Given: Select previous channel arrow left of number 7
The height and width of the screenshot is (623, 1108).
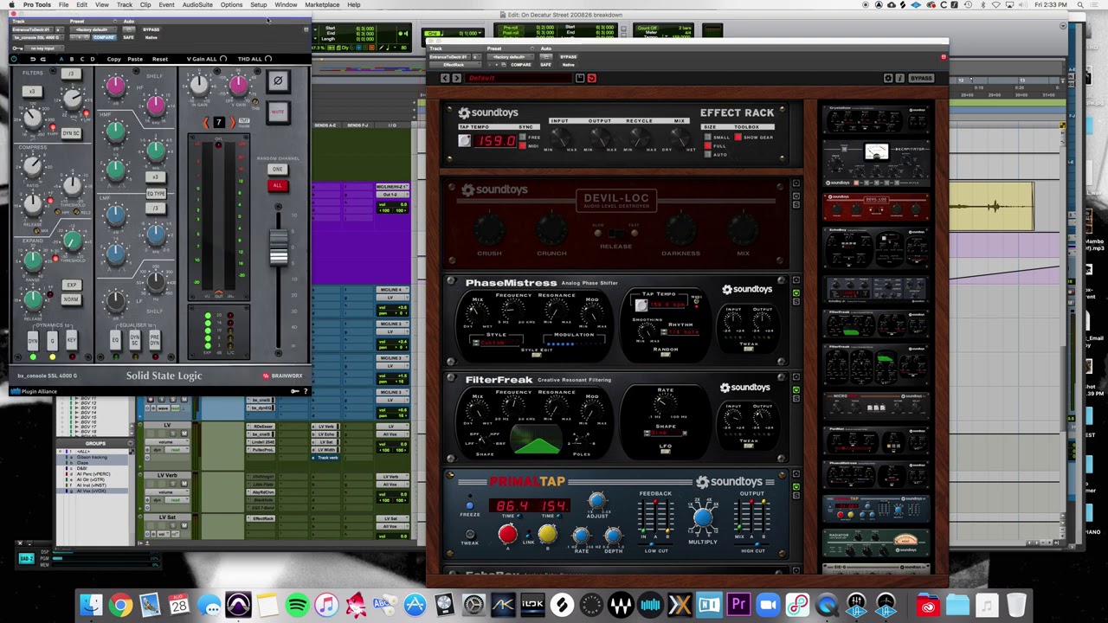Looking at the screenshot, I should [206, 122].
